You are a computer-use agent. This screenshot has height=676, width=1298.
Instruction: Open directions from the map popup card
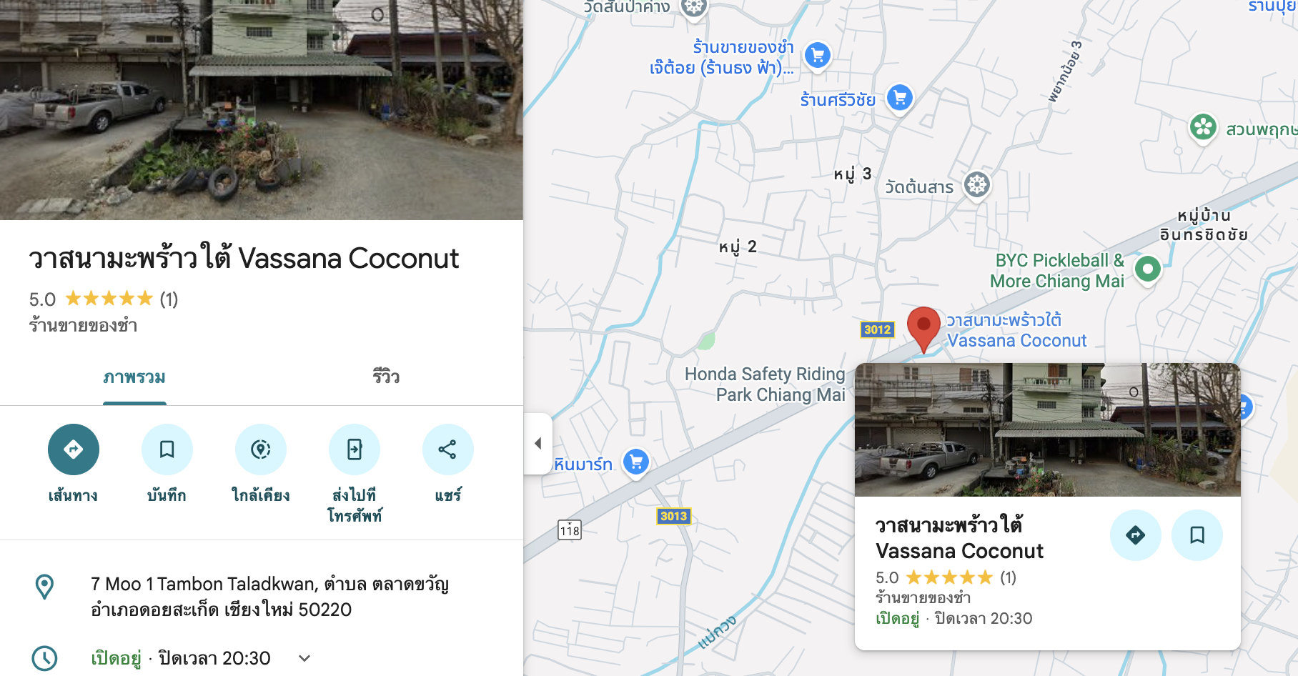[x=1136, y=535]
